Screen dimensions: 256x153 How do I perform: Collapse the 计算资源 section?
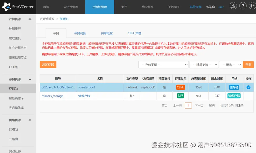tap(30, 19)
